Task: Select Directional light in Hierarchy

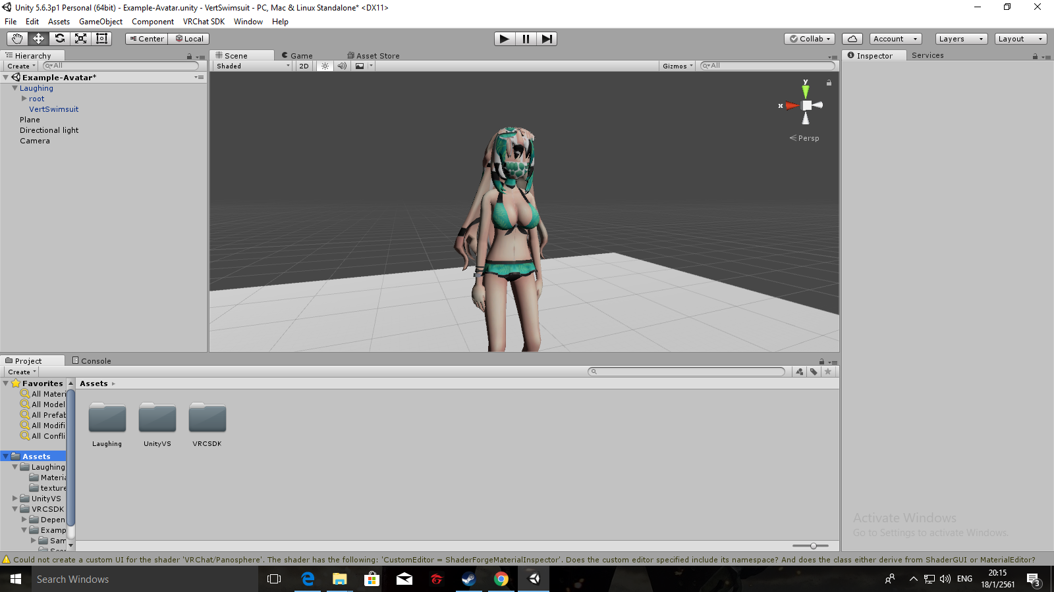Action: tap(49, 130)
